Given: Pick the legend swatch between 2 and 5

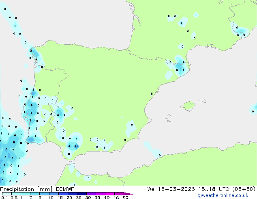Looking at the screenshot, I should [x=35, y=194].
